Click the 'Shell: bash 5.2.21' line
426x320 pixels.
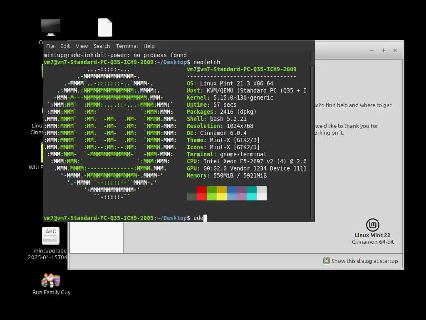[216, 119]
